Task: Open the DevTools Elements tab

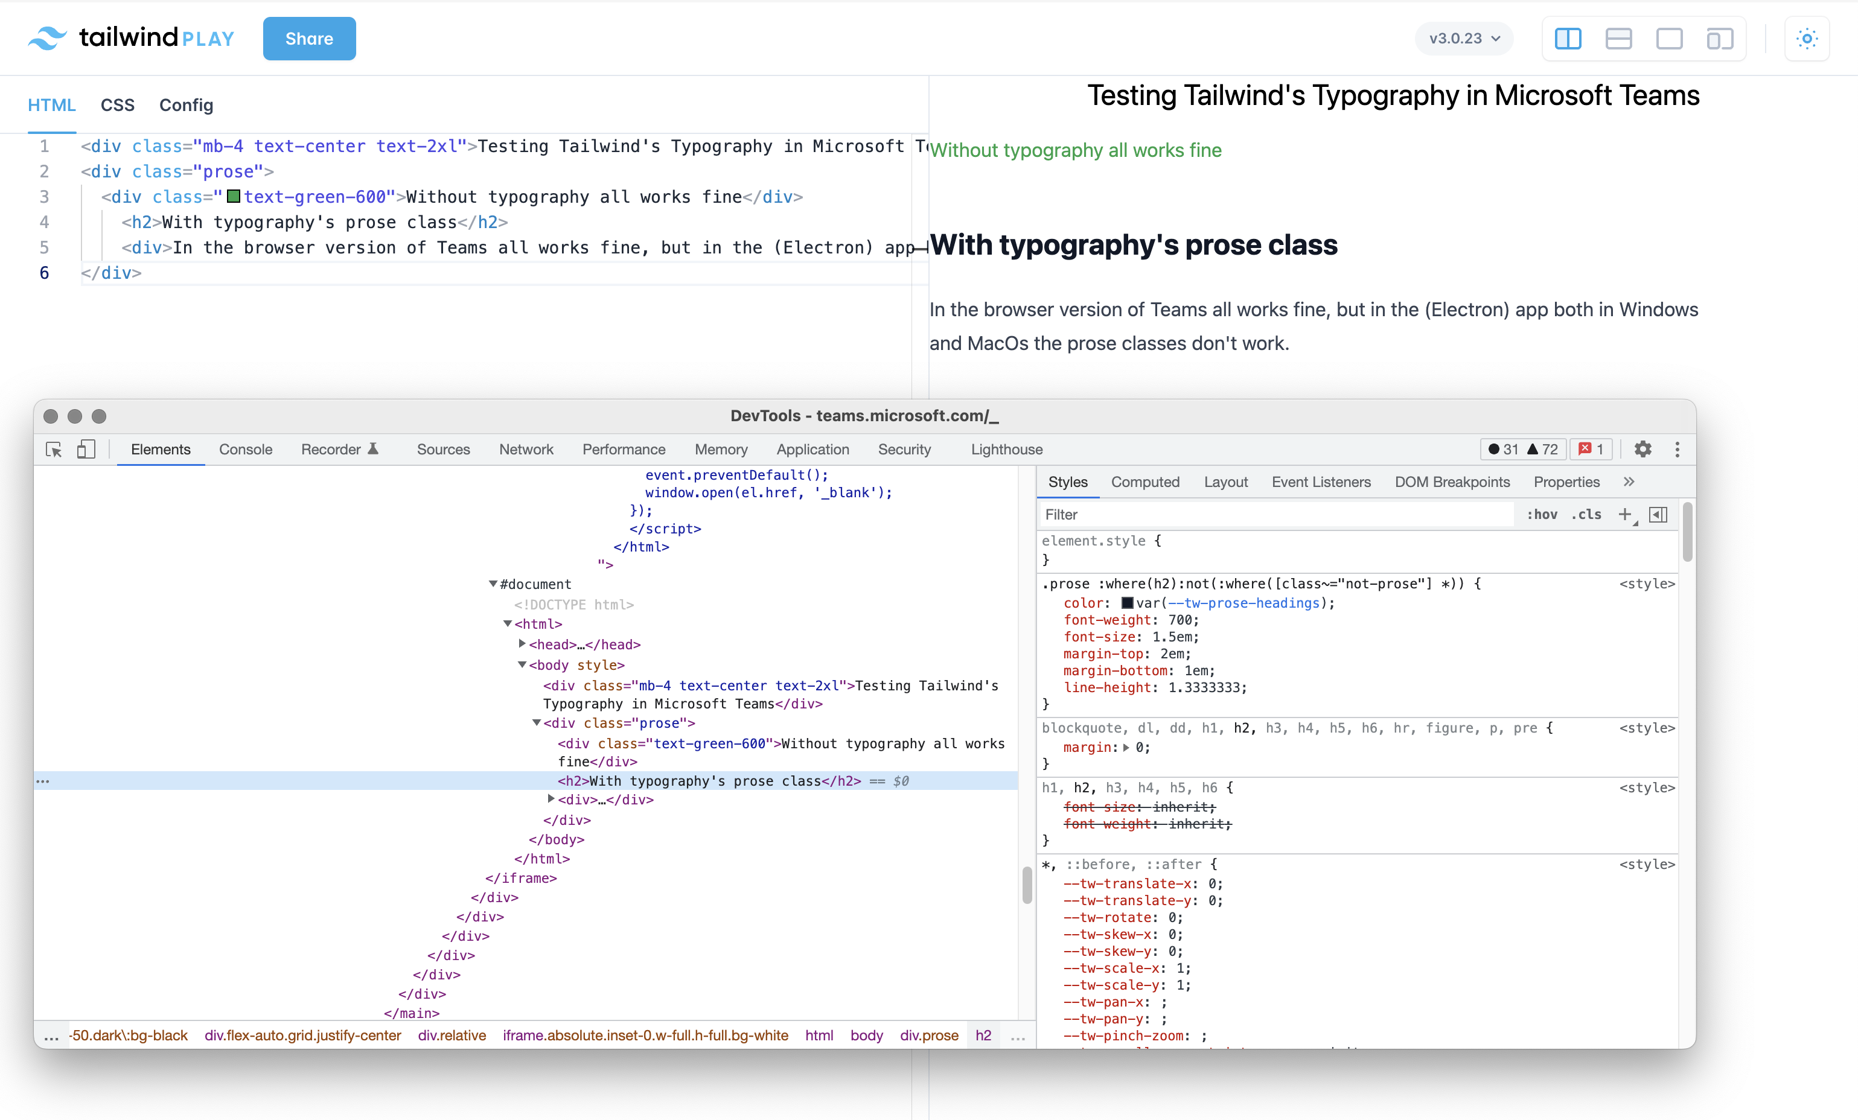Action: click(x=161, y=449)
